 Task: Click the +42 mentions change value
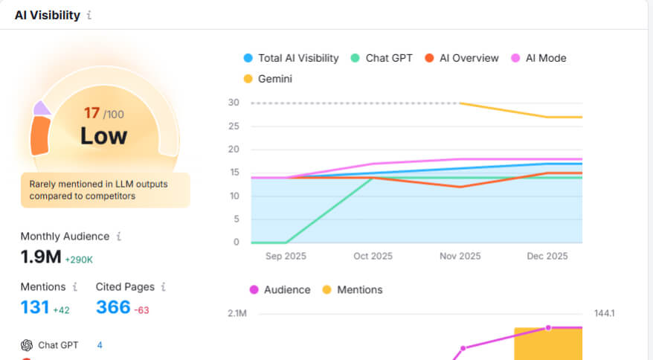tap(61, 310)
